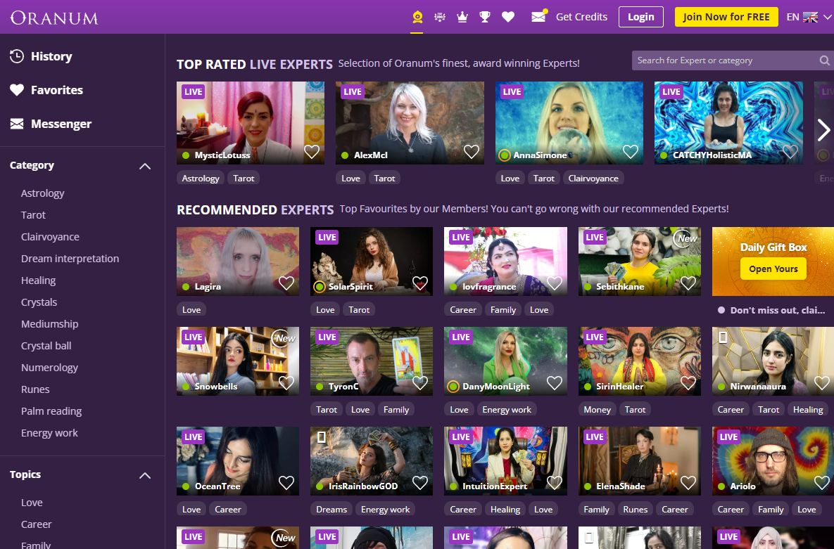This screenshot has width=834, height=549.
Task: Open the live experts icon in top navigation
Action: [417, 17]
